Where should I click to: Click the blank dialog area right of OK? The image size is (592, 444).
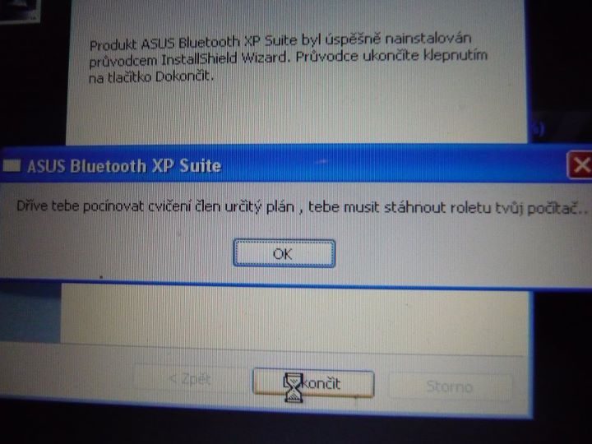pyautogui.click(x=460, y=254)
